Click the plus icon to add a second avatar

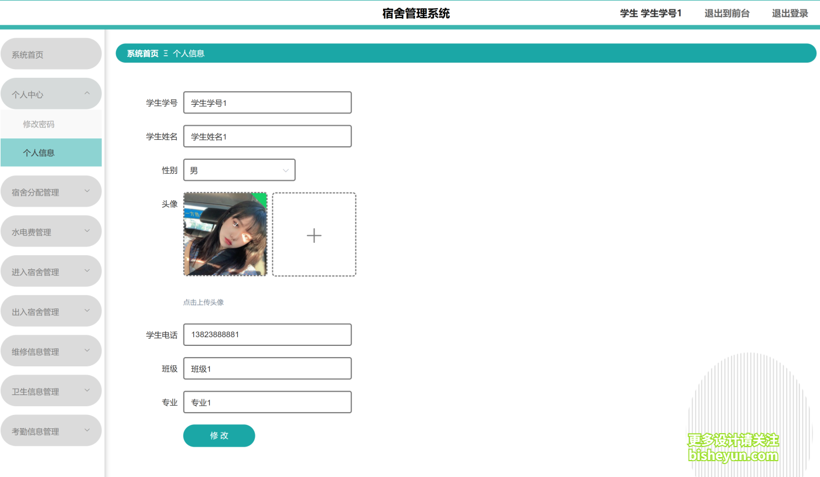(314, 235)
